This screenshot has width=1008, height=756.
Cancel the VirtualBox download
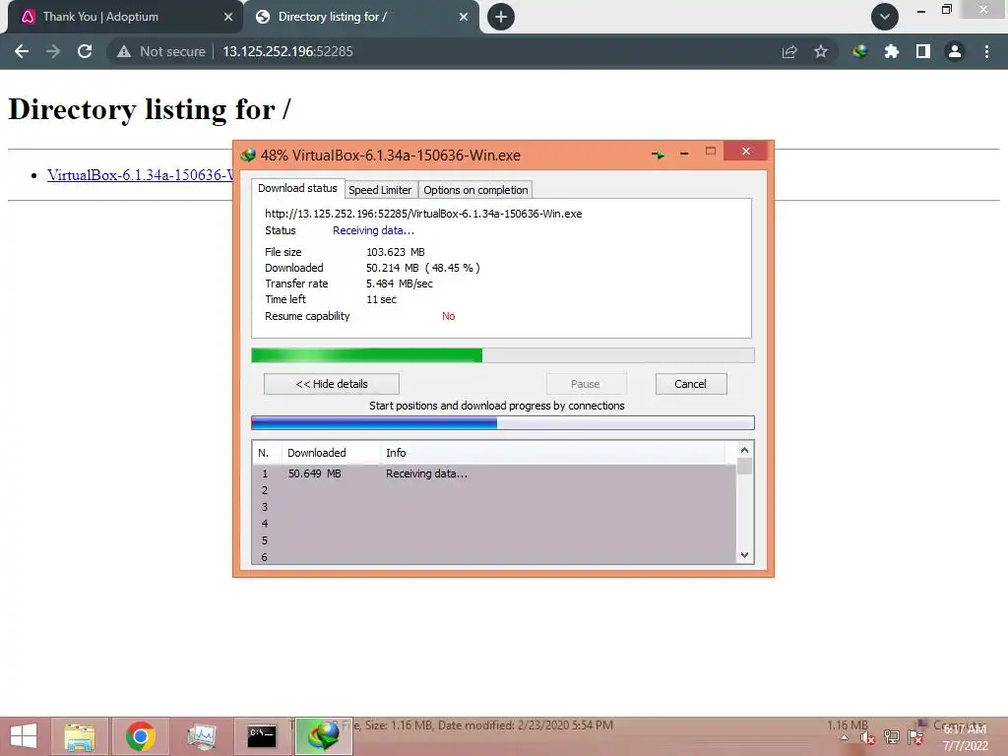point(691,384)
